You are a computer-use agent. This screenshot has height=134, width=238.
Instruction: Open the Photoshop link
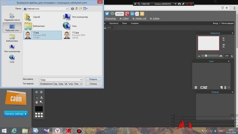point(110,18)
